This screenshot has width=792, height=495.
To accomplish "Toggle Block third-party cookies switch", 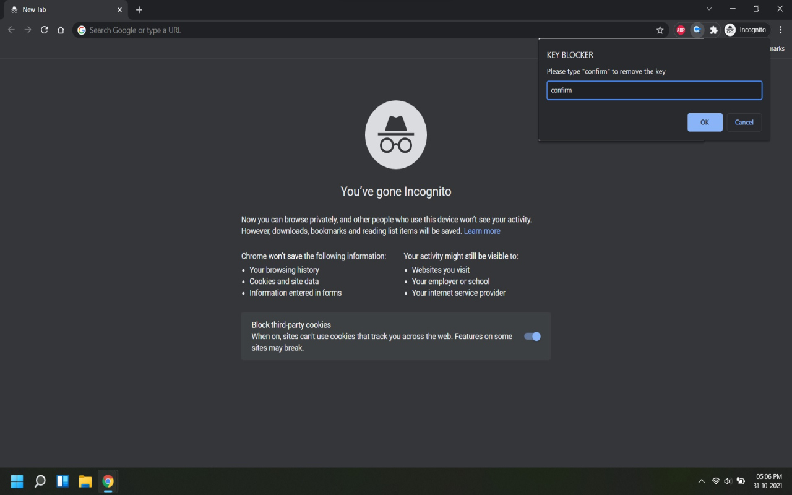I will [532, 336].
